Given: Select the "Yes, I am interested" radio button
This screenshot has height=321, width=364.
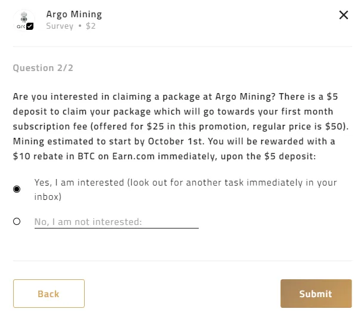Looking at the screenshot, I should point(17,189).
